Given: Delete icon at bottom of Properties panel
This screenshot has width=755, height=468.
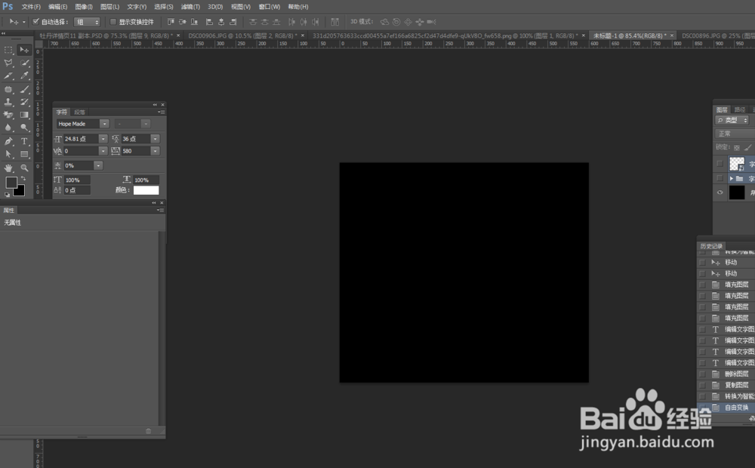Looking at the screenshot, I should click(148, 431).
